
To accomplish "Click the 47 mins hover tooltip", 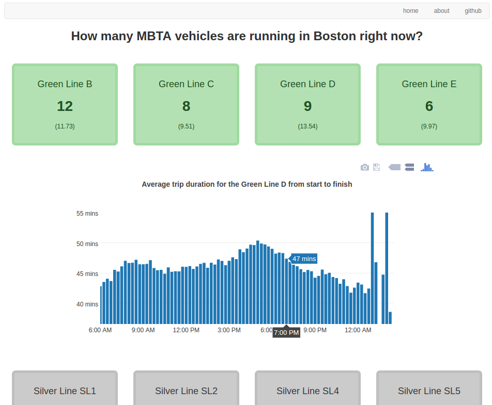I will pos(304,258).
